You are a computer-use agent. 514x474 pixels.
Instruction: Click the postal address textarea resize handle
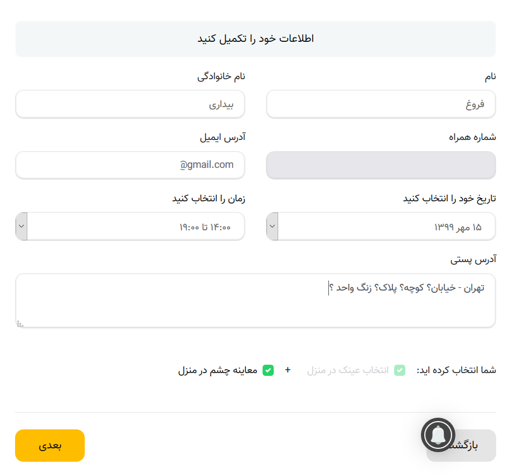[x=20, y=323]
